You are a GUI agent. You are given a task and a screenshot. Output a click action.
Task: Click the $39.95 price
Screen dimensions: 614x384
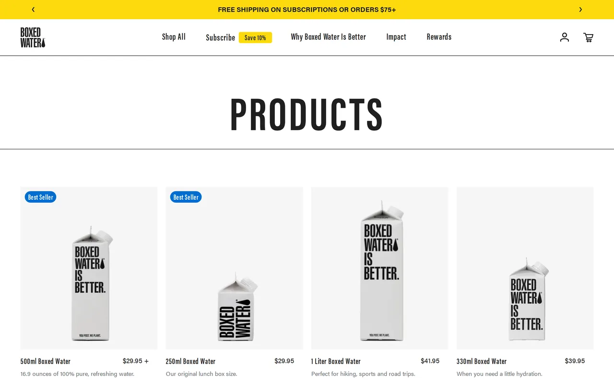click(575, 361)
